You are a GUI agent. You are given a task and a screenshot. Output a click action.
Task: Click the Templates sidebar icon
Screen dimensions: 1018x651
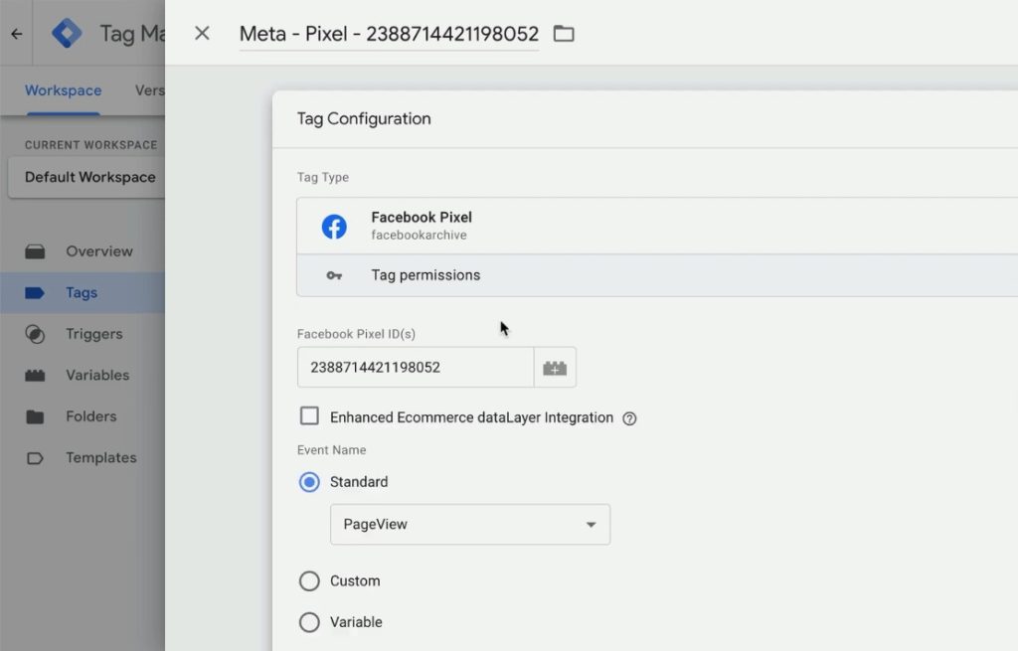(35, 458)
